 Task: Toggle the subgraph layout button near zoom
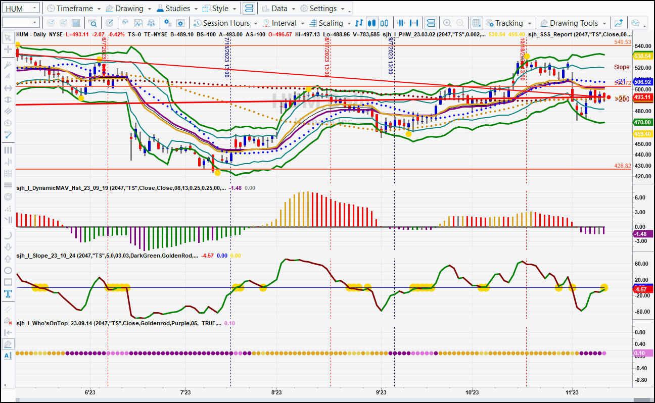[430, 23]
